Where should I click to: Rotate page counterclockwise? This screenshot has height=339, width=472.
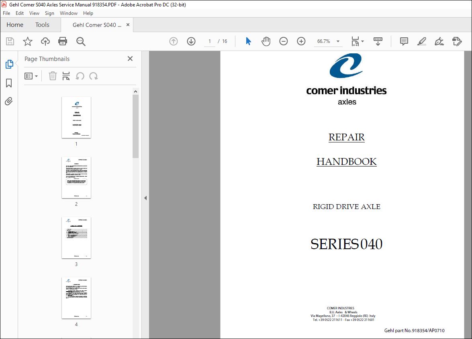click(80, 76)
